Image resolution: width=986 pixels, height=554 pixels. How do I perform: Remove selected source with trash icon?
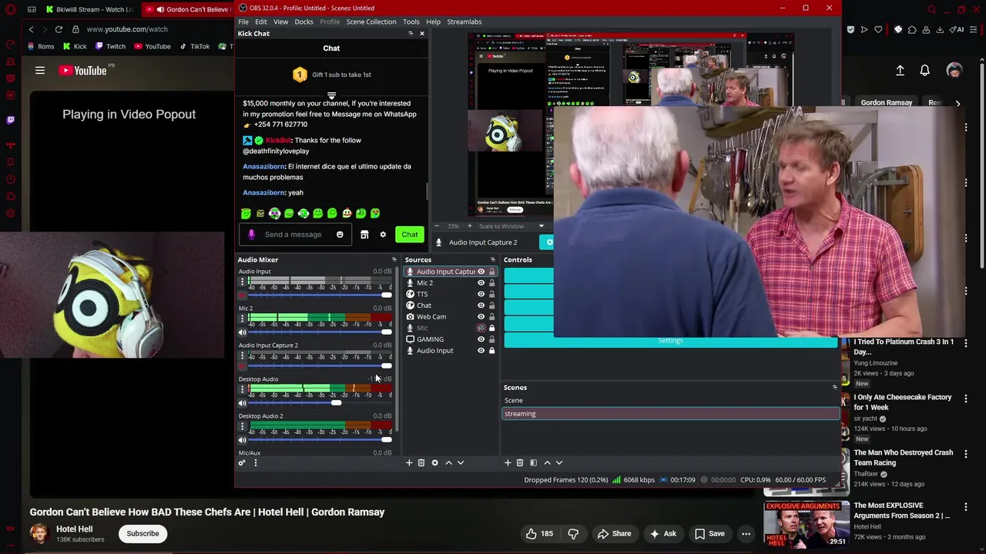[x=421, y=462]
